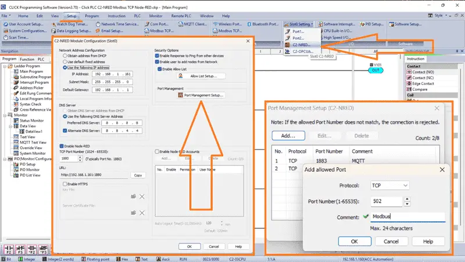Switch to Function tab in Navigation
Viewport: 465px width, 262px height.
(27, 59)
